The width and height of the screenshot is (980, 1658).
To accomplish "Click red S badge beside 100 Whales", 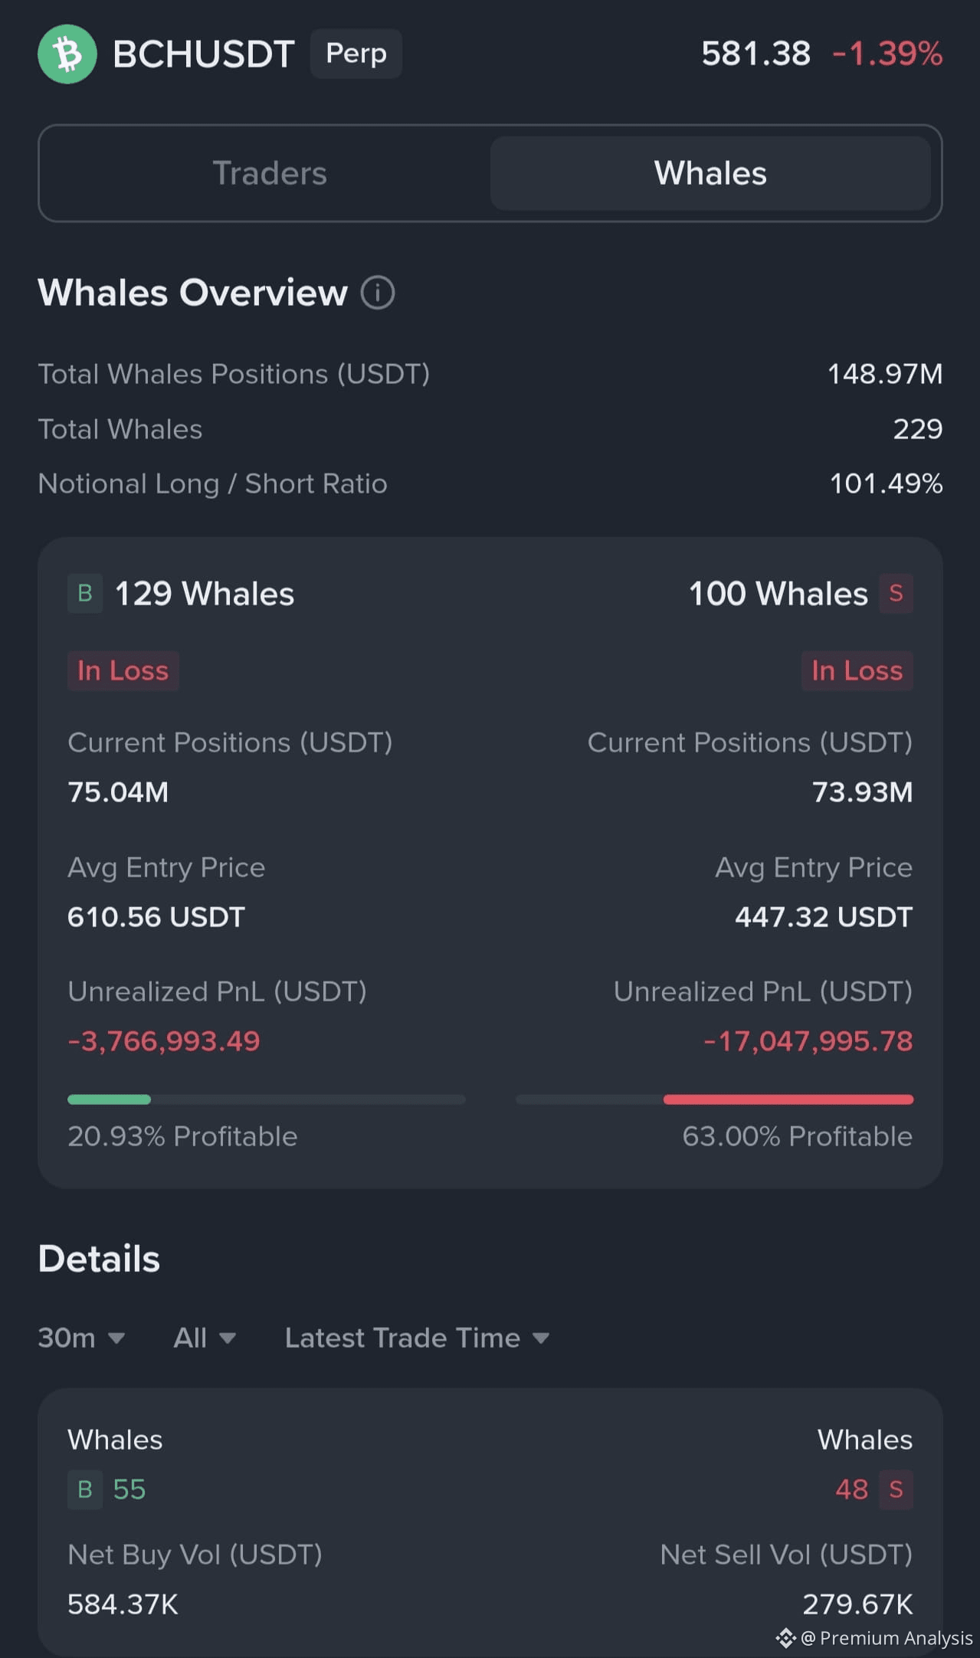I will [x=896, y=594].
